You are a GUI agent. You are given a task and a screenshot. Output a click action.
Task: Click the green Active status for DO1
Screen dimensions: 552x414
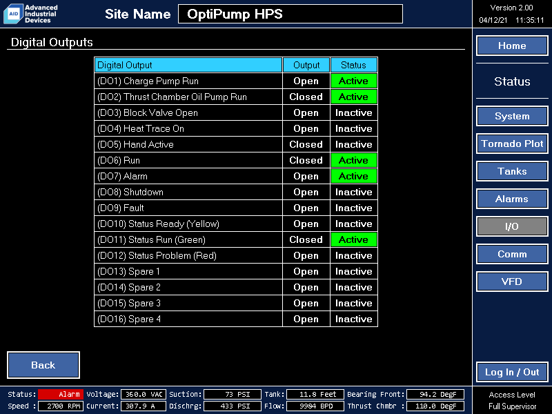(x=354, y=81)
